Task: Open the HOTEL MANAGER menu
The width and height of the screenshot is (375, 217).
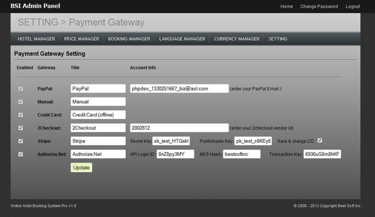Action: coord(37,39)
